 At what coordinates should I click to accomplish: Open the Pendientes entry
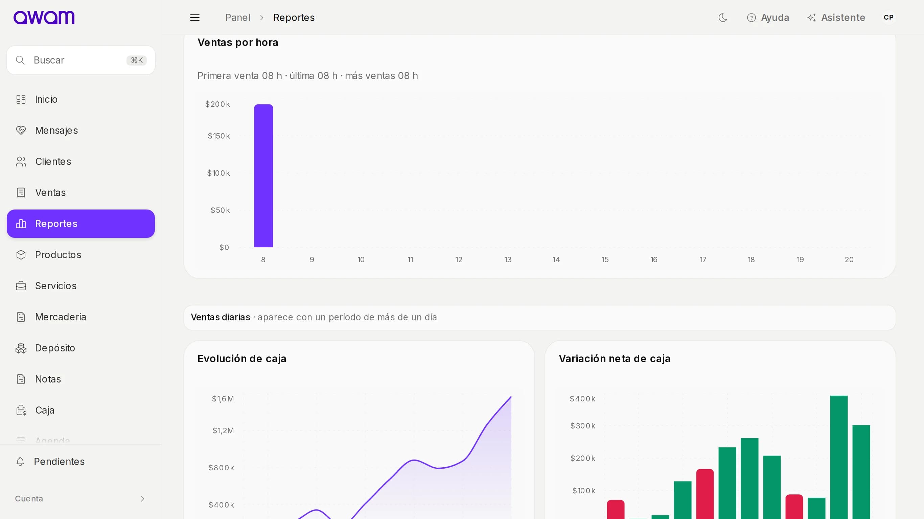tap(81, 461)
